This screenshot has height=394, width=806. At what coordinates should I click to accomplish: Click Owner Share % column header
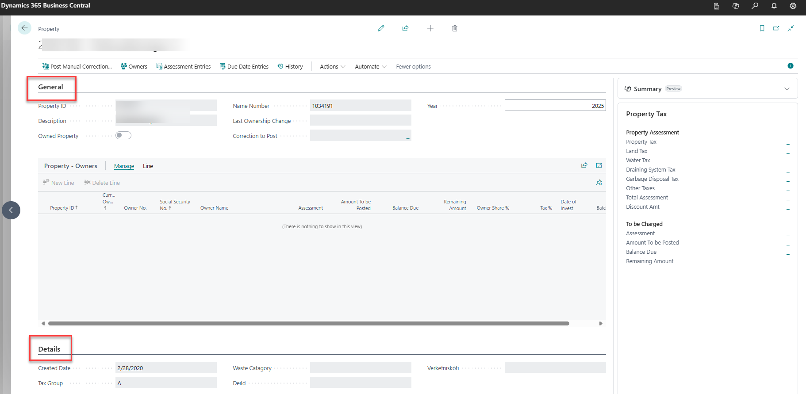[493, 208]
